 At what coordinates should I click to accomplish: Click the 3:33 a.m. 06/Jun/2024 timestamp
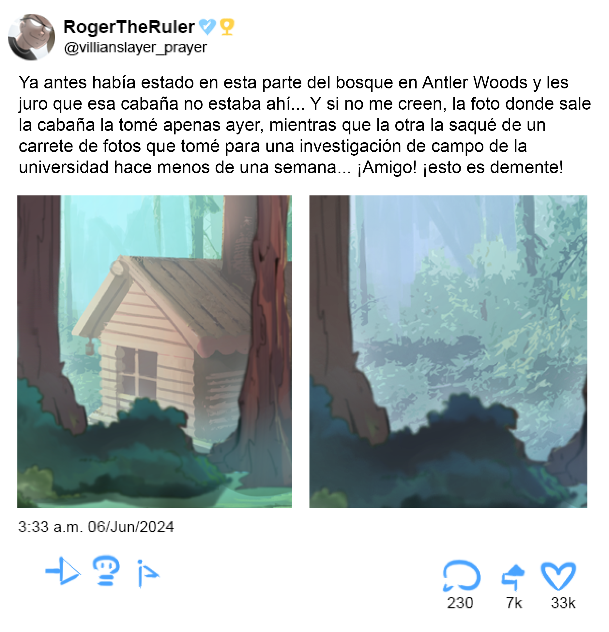tap(96, 527)
